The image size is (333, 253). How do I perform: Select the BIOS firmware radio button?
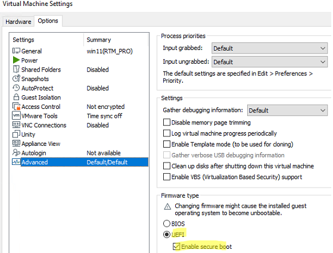pos(167,223)
